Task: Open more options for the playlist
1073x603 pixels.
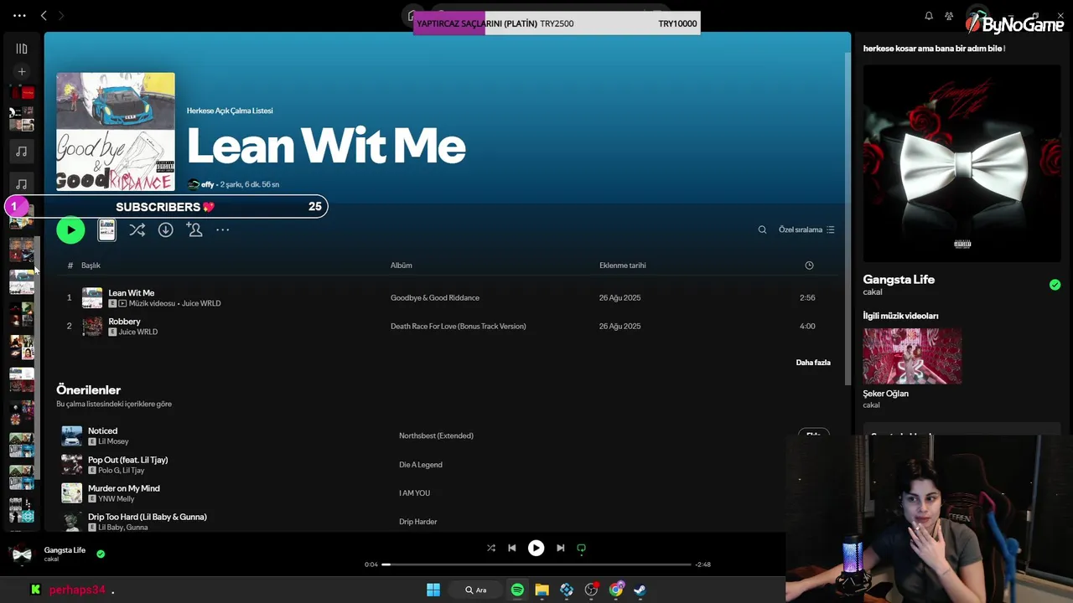Action: pyautogui.click(x=223, y=229)
